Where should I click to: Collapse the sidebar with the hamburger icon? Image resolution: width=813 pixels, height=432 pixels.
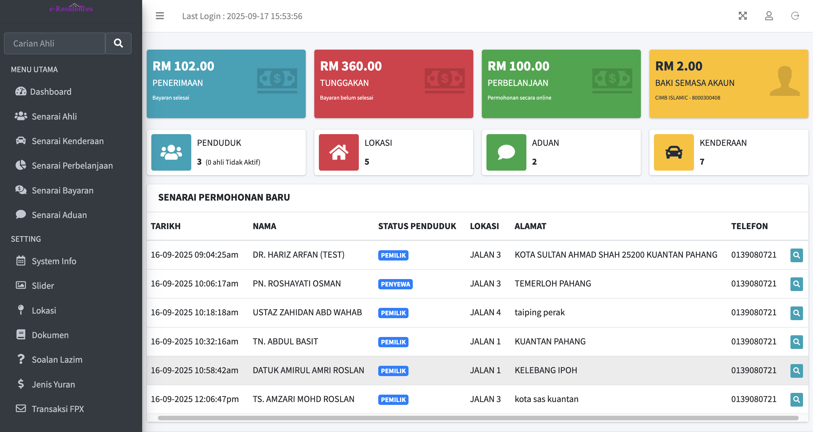(160, 16)
